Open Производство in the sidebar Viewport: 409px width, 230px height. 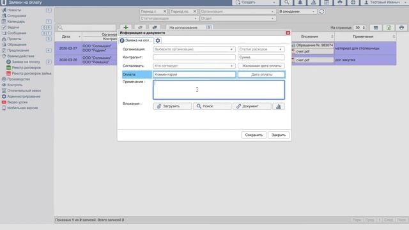click(x=19, y=79)
